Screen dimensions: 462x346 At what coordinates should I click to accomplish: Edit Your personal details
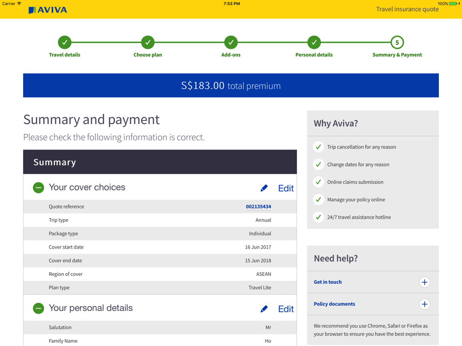tap(286, 309)
